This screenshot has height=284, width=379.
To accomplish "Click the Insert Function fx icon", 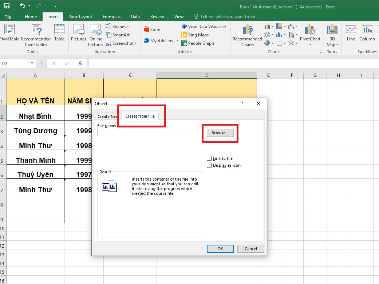I will coord(80,63).
